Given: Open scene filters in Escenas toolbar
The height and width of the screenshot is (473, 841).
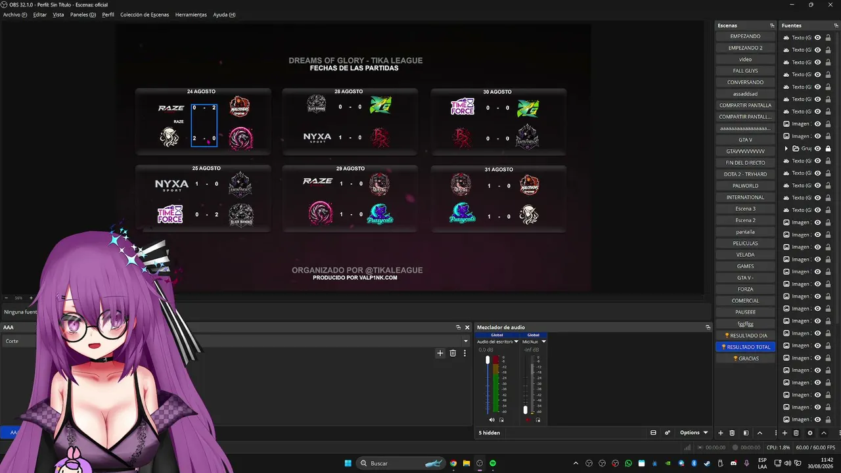Looking at the screenshot, I should pos(746,433).
